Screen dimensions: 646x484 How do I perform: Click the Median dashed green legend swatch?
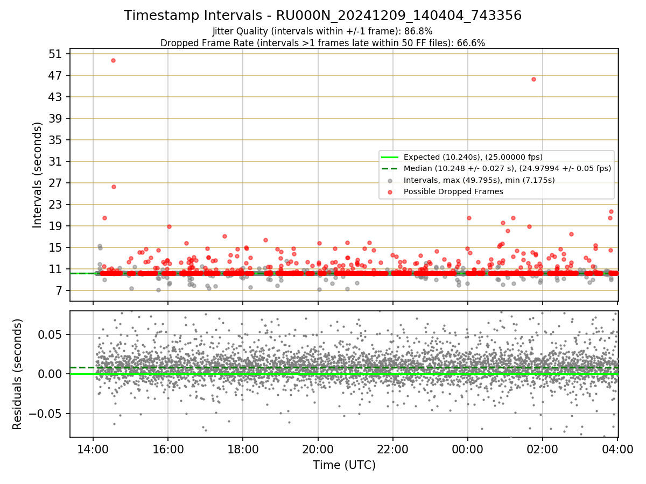point(390,168)
